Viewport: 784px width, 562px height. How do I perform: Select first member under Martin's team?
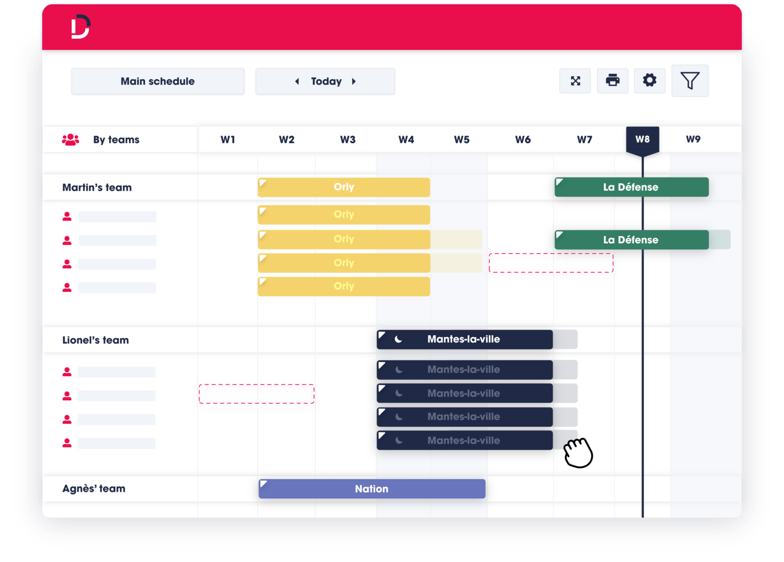point(109,217)
